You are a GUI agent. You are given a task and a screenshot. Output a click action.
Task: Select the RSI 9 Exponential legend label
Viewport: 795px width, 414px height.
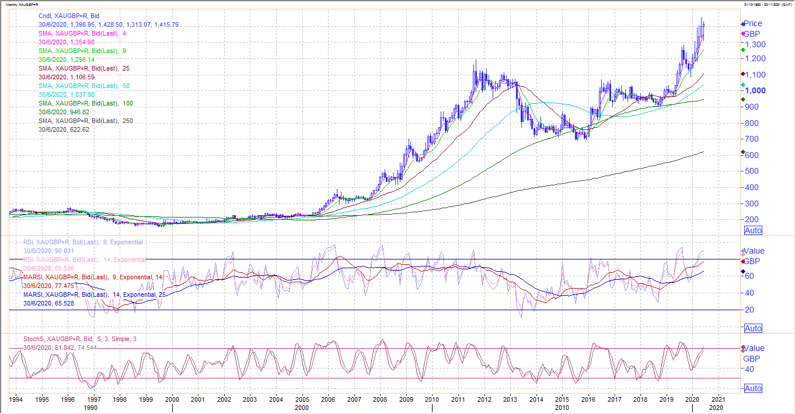[x=83, y=242]
